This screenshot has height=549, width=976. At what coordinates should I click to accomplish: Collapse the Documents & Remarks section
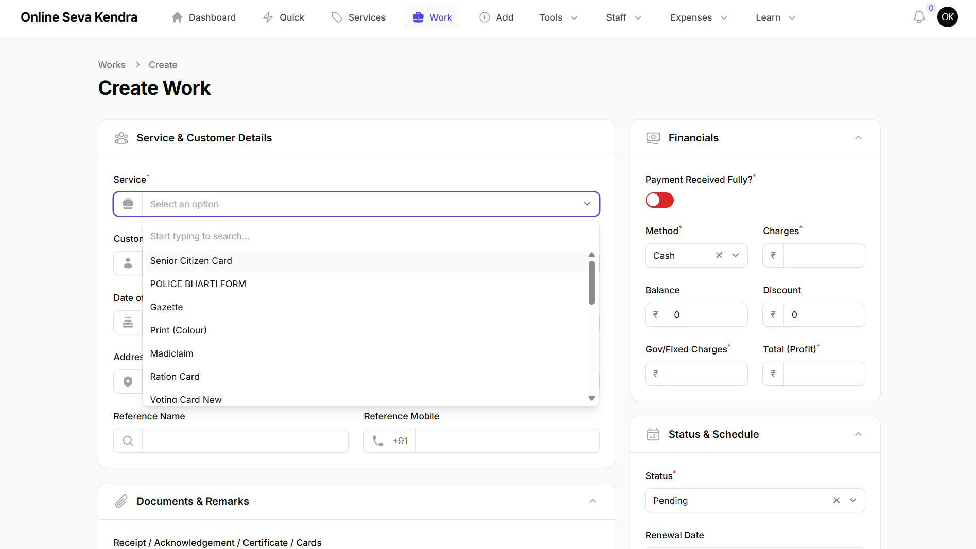click(x=592, y=501)
